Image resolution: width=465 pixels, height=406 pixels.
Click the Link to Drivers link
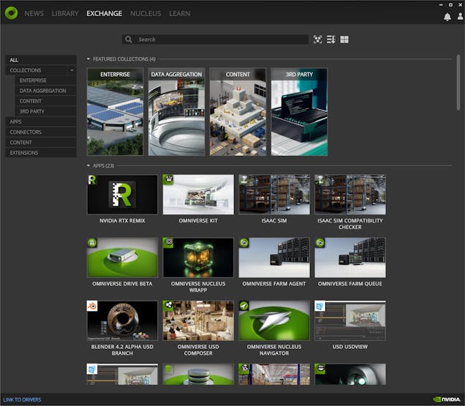22,399
